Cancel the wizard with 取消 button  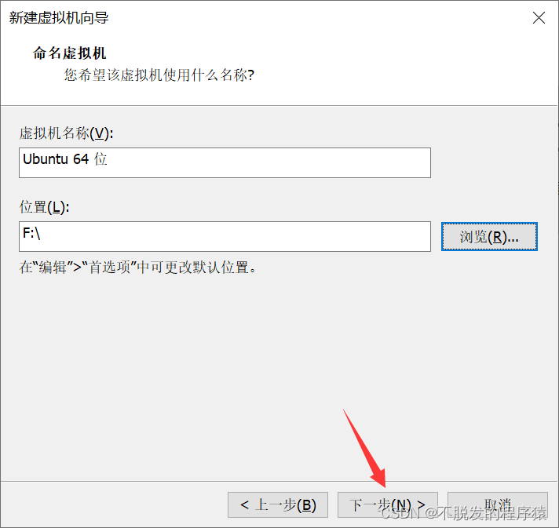tap(498, 504)
